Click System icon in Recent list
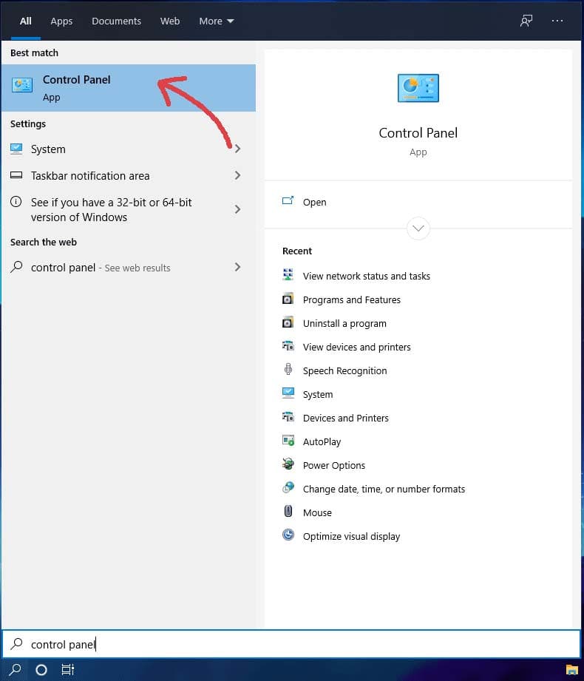 point(288,393)
